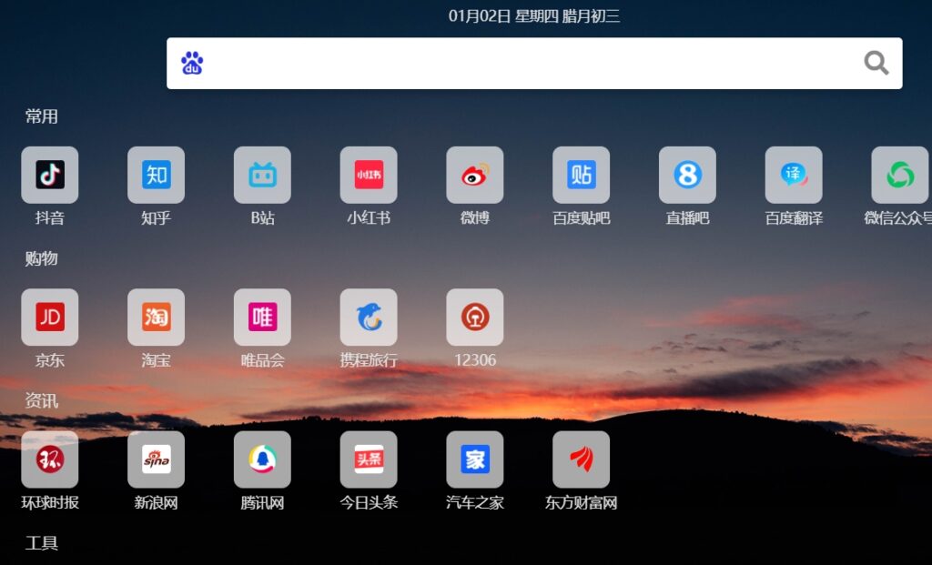Click the 京东 text label
Screen dimensions: 932x565
tap(50, 360)
